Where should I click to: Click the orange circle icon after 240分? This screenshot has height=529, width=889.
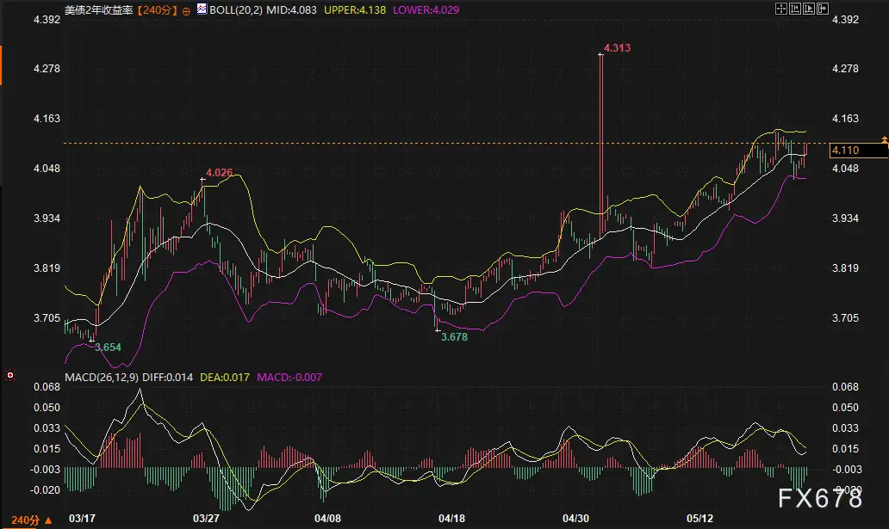pos(187,11)
